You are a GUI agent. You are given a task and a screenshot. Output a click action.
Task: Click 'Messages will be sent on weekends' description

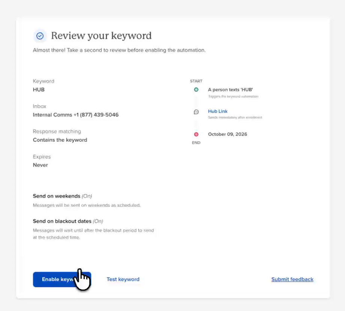tap(87, 205)
